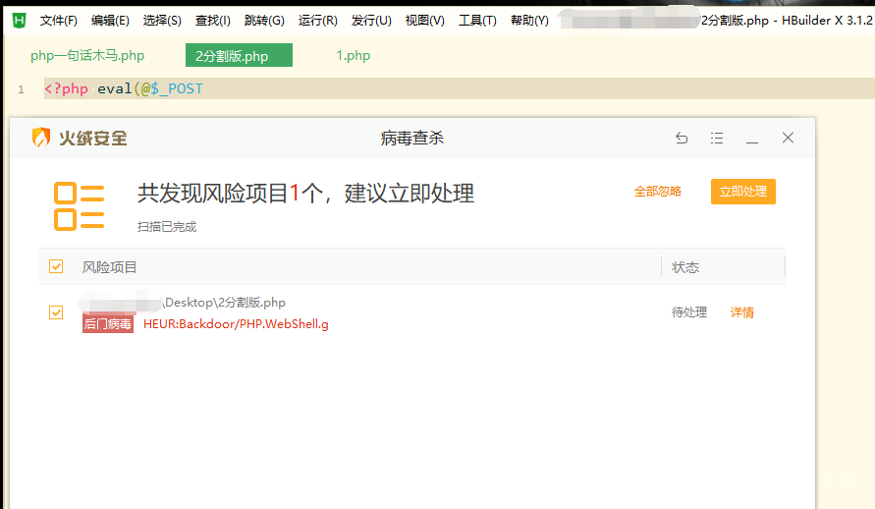Click the 状态 column header
875x509 pixels.
point(685,267)
